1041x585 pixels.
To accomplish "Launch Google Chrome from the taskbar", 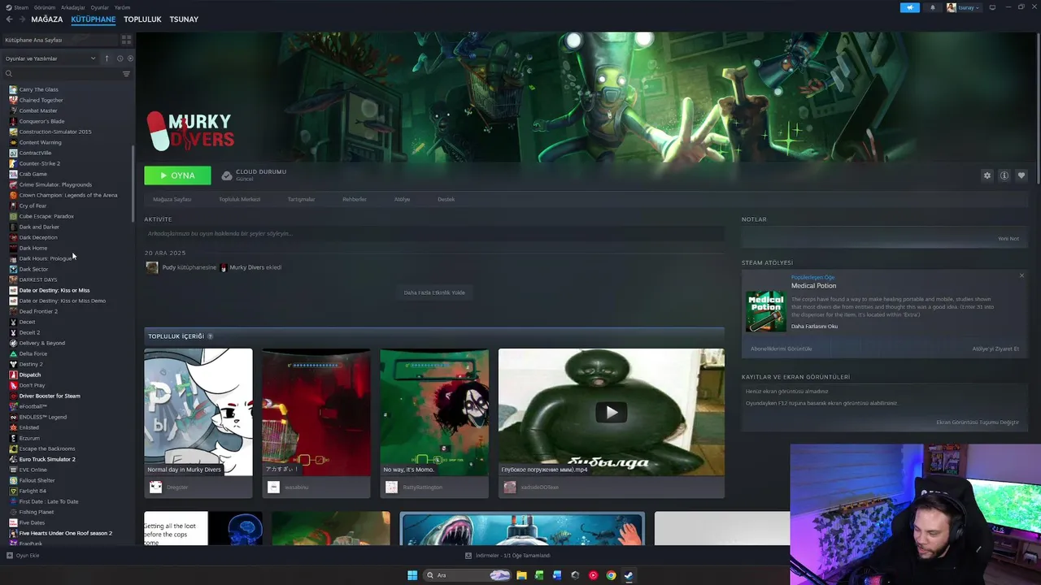I will point(611,575).
